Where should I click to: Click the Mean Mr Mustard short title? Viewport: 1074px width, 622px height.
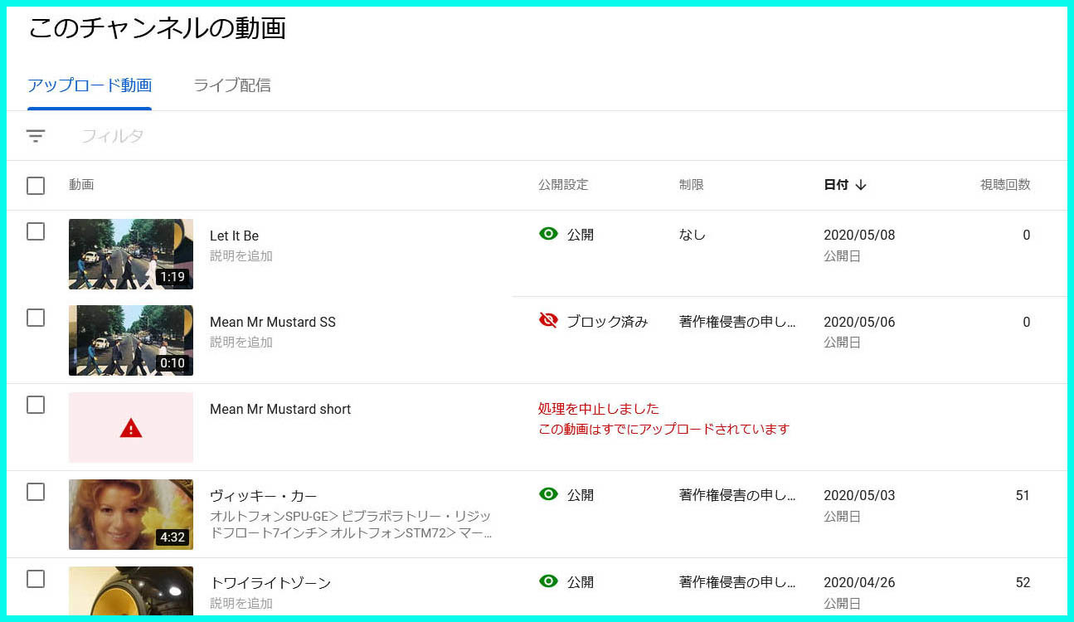tap(280, 409)
